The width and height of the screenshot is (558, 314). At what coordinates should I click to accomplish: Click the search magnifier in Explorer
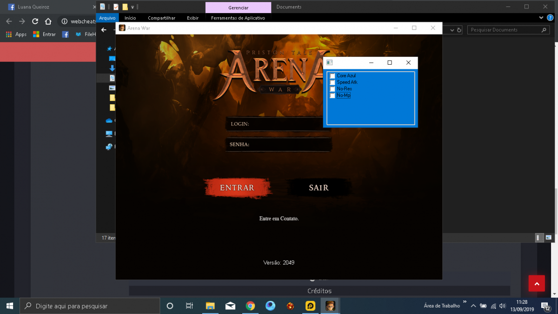(x=545, y=30)
